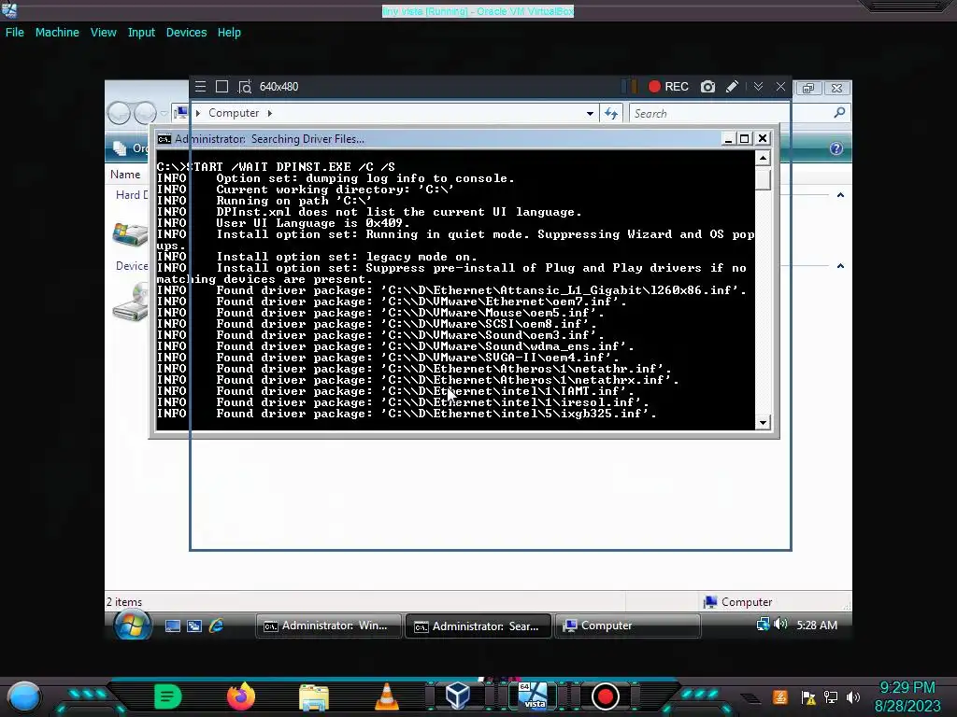Screen dimensions: 957x717
Task: Open the command prompt window system icon
Action: tap(164, 139)
